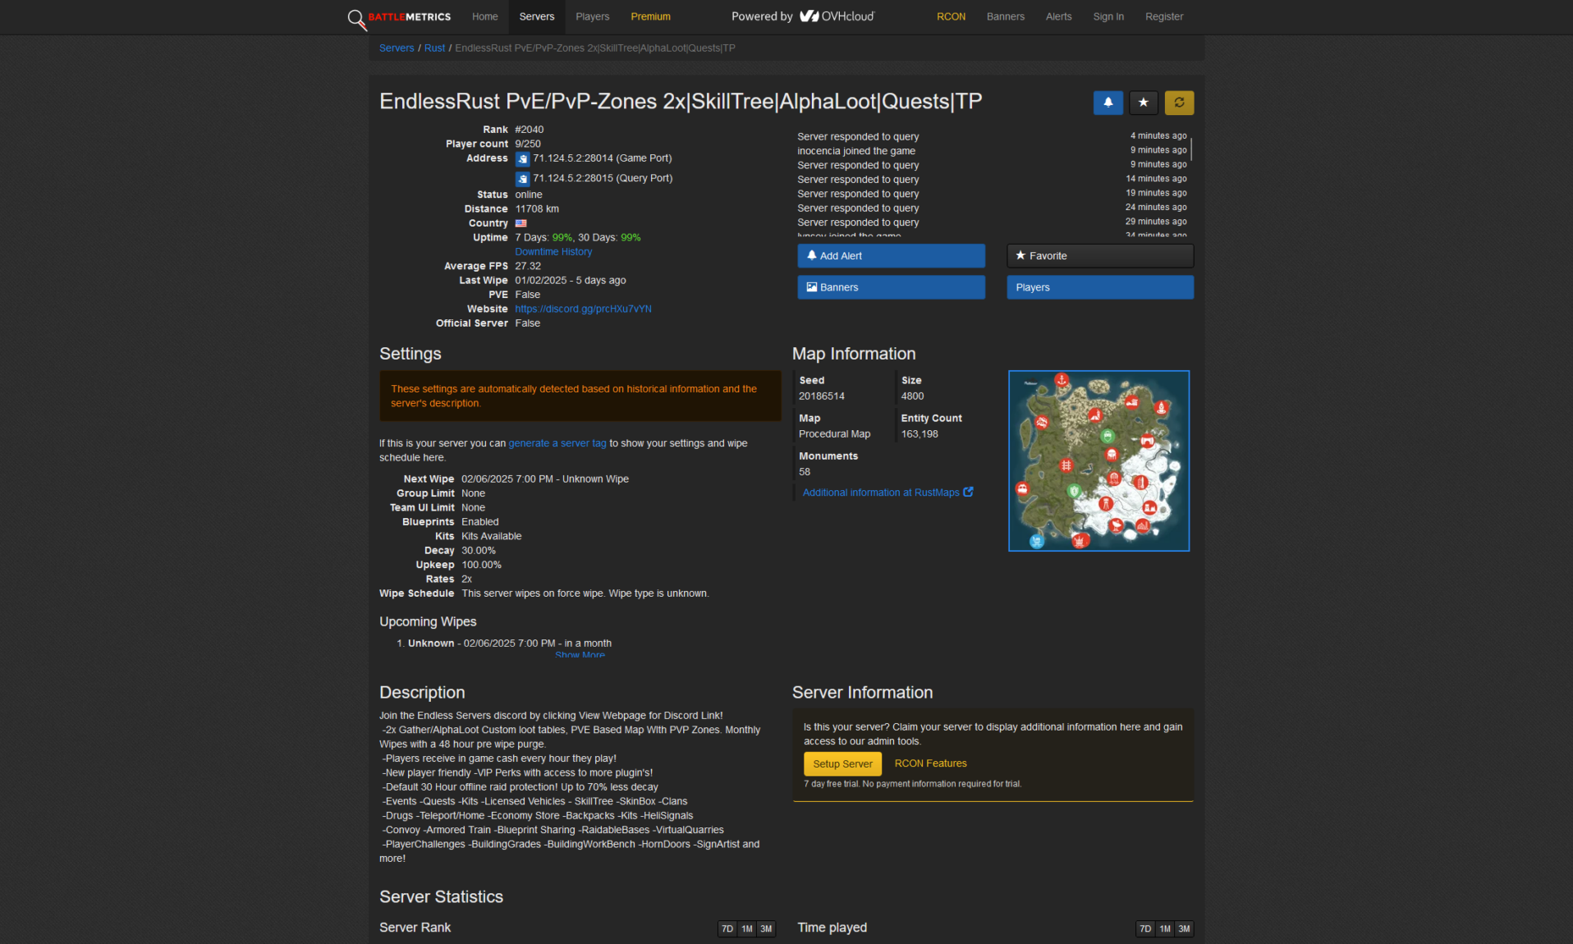This screenshot has height=944, width=1573.
Task: Click the yellow refresh icon button
Action: pyautogui.click(x=1179, y=103)
